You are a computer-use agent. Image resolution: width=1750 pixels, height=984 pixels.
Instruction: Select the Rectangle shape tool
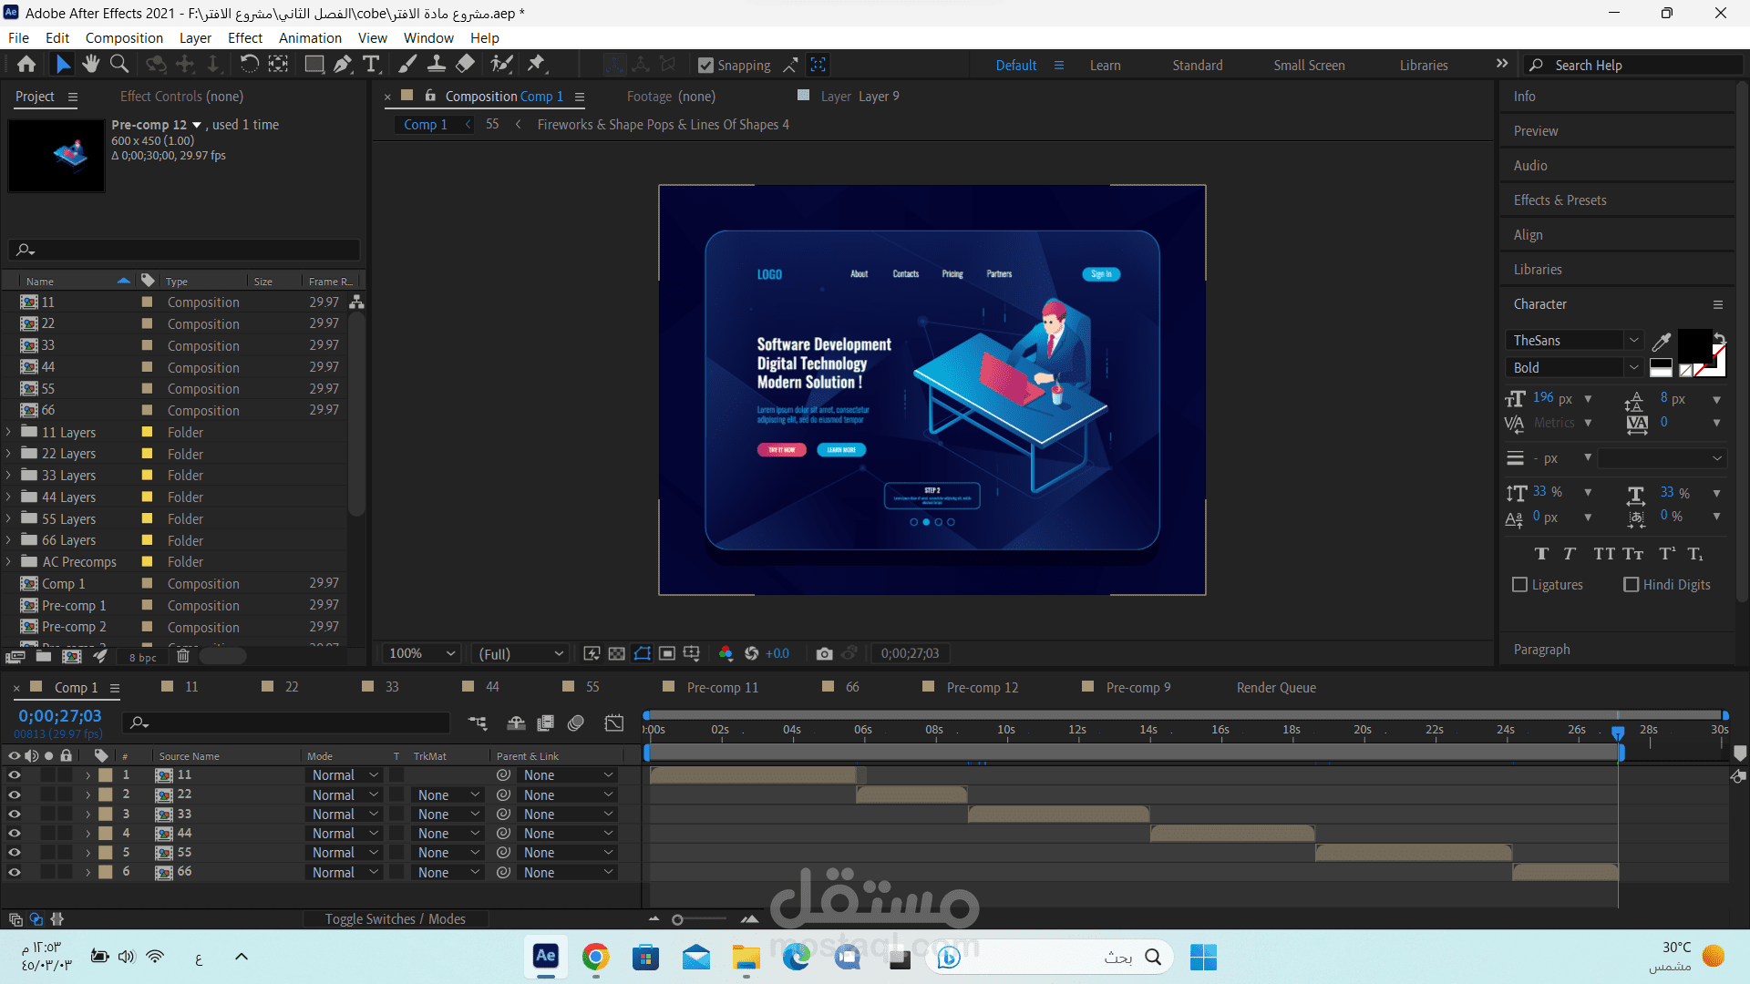pyautogui.click(x=314, y=65)
